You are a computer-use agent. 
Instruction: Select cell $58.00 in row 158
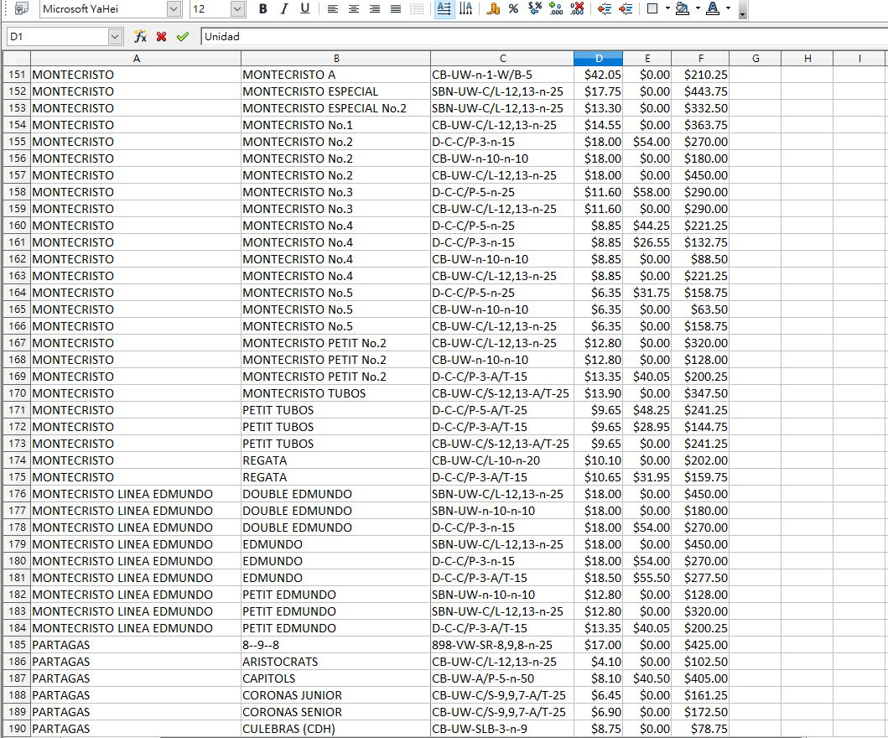647,192
